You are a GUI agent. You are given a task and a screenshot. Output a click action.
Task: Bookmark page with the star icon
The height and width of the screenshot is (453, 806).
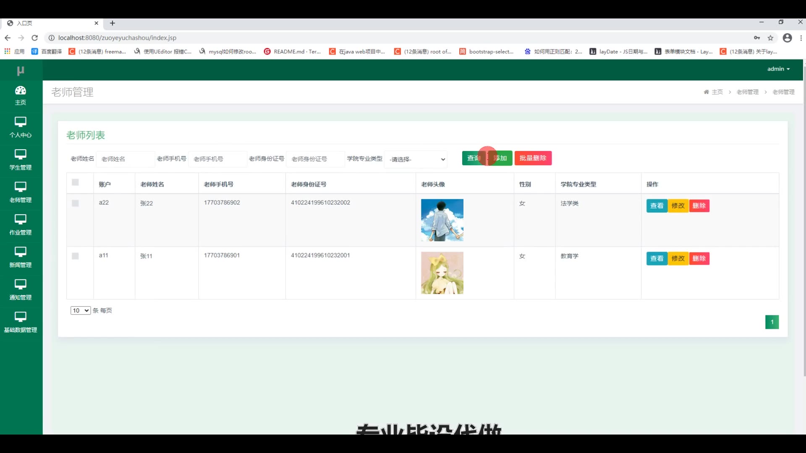pos(770,38)
